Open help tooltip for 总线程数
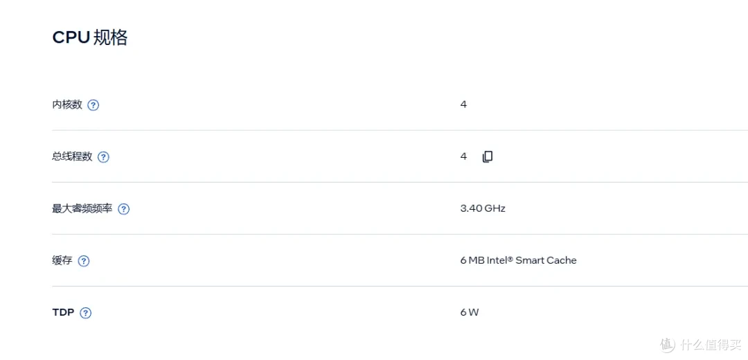 [x=103, y=157]
